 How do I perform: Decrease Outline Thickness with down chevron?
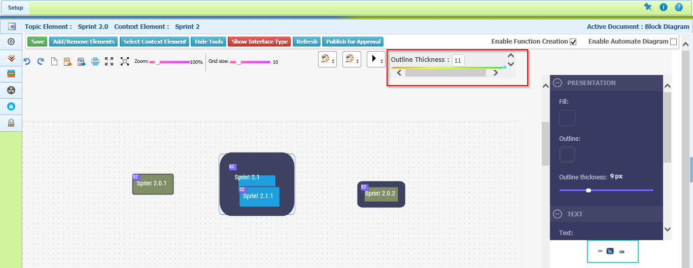(511, 64)
